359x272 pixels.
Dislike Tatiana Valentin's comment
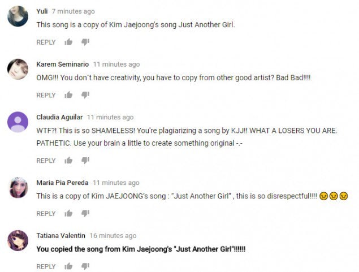[85, 266]
